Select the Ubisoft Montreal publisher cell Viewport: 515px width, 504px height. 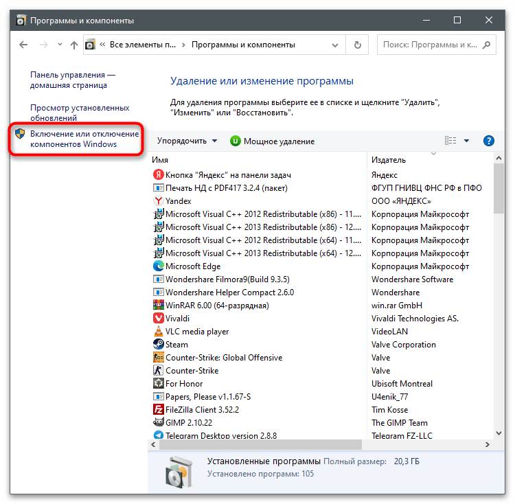pos(402,384)
